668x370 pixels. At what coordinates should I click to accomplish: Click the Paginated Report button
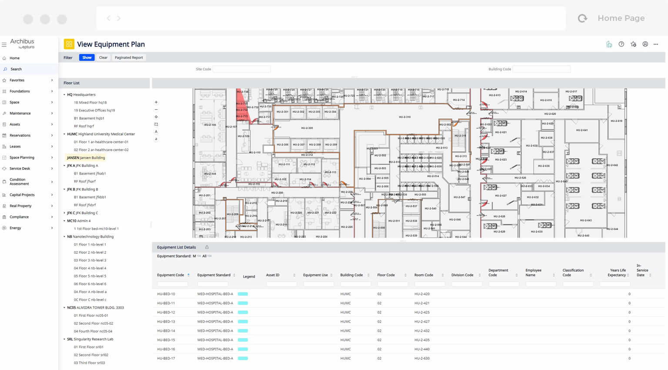coord(129,57)
